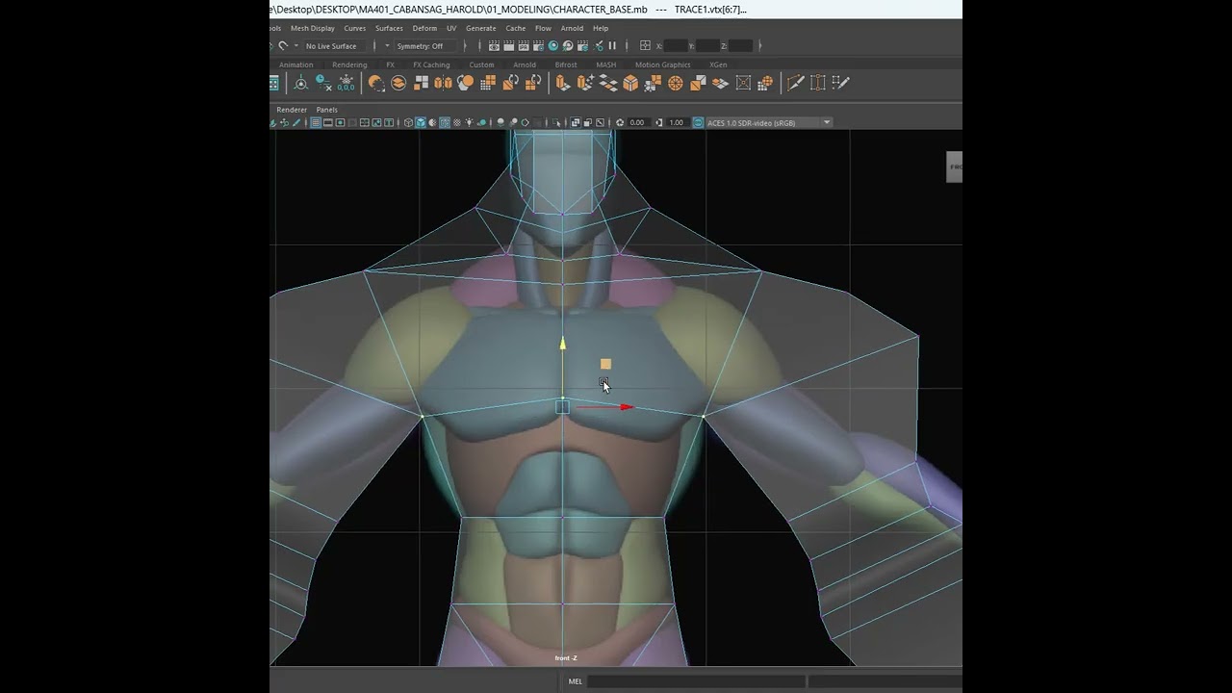
Task: Click the red X-axis manipulator arrow
Action: point(627,407)
